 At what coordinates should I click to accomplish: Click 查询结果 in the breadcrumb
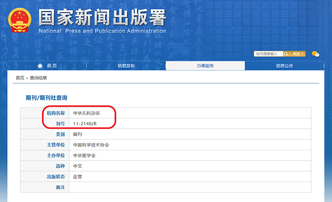[x=38, y=78]
